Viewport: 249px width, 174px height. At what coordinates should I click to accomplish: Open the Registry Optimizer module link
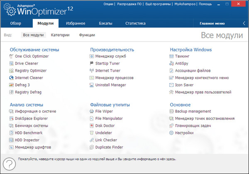pyautogui.click(x=32, y=70)
